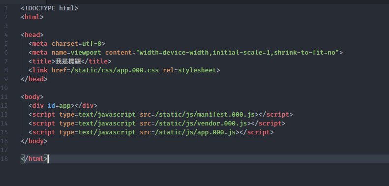Click the opening body tag
389x186 pixels.
tap(32, 97)
